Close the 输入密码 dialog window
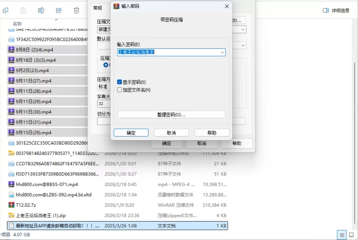 (x=227, y=6)
